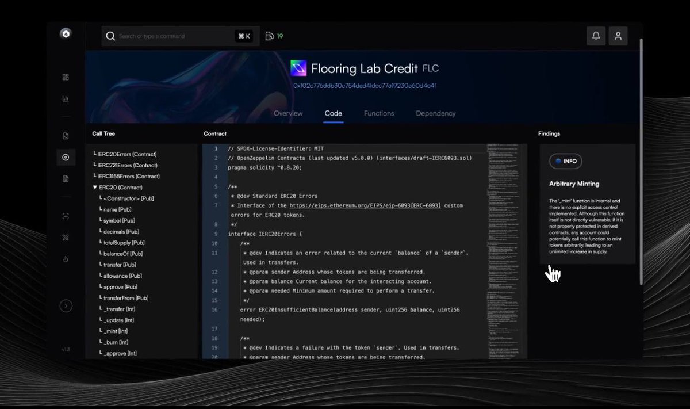Open notifications bell
The height and width of the screenshot is (409, 690).
pyautogui.click(x=596, y=36)
